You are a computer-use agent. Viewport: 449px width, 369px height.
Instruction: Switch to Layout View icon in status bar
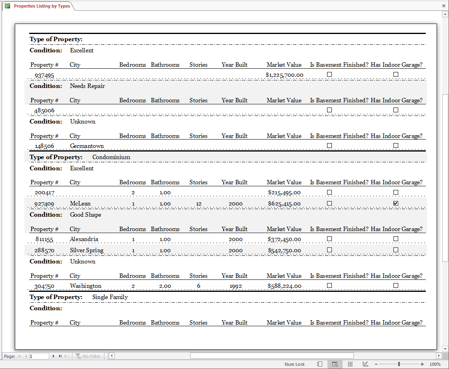point(350,364)
